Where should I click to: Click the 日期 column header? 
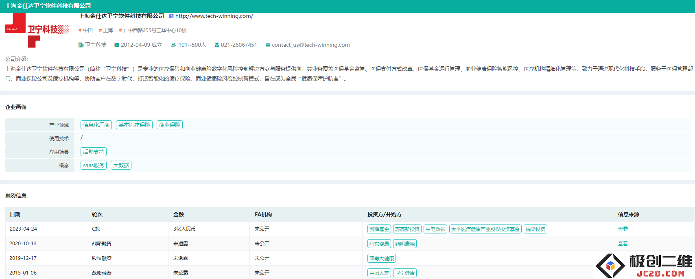pyautogui.click(x=15, y=214)
